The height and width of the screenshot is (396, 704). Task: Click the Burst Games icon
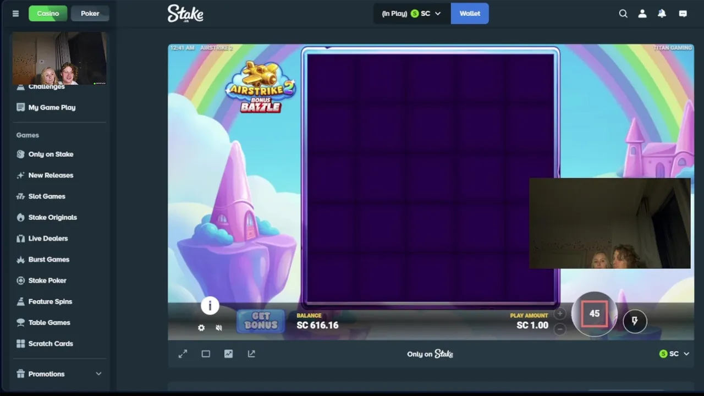pyautogui.click(x=20, y=259)
